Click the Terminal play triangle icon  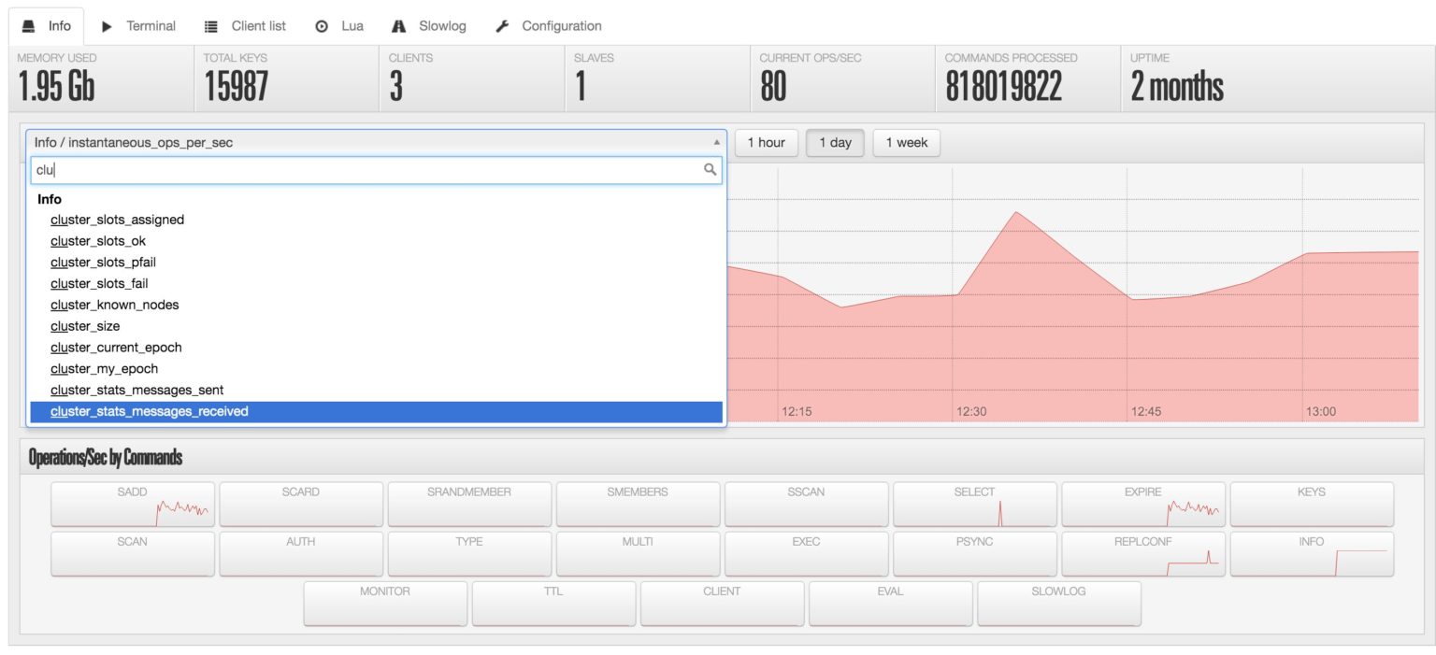pyautogui.click(x=108, y=25)
